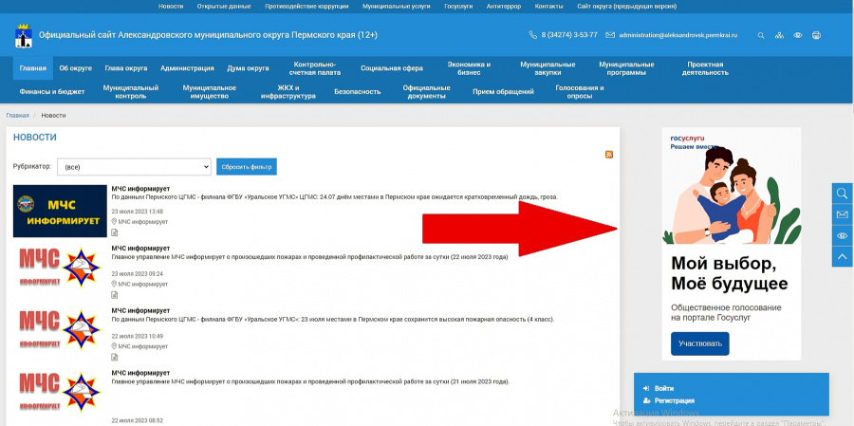Open the Муниципальные закупки menu

coord(548,68)
